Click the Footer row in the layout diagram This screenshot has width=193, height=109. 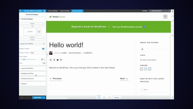pos(32,40)
